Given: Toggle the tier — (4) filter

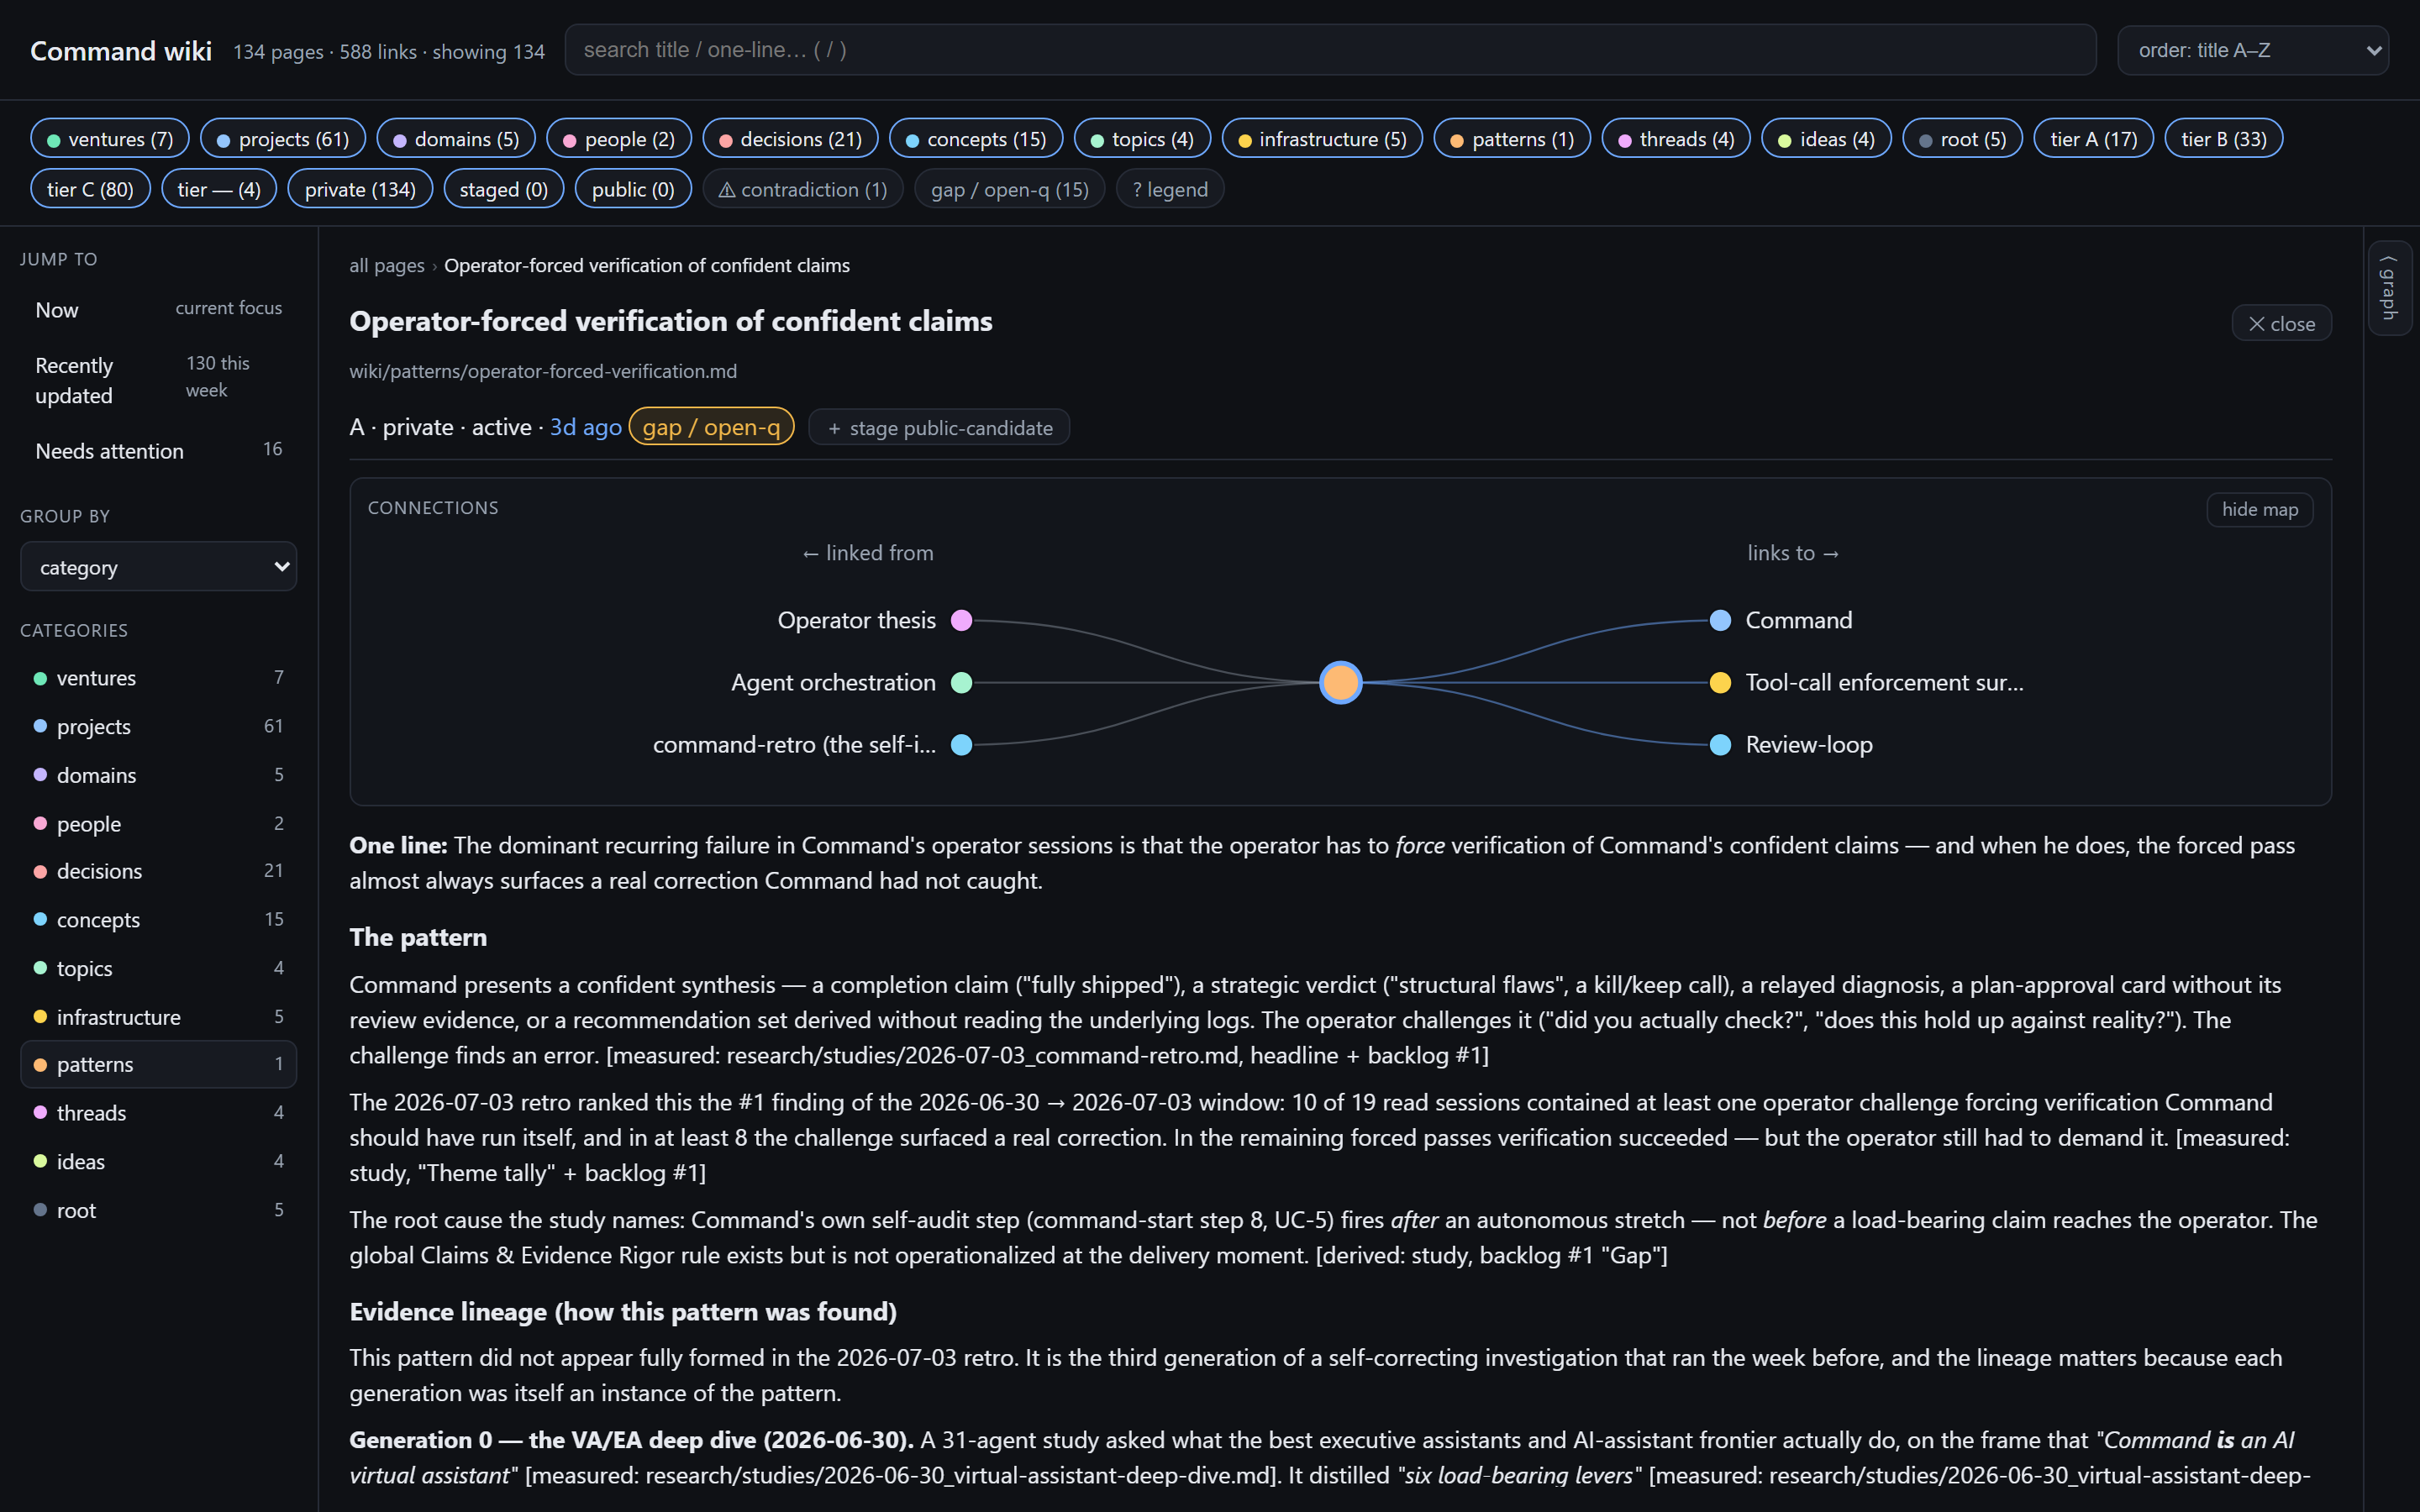Looking at the screenshot, I should coord(219,189).
